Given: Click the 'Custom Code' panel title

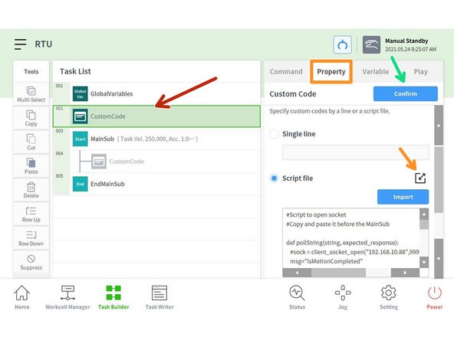Looking at the screenshot, I should point(293,94).
